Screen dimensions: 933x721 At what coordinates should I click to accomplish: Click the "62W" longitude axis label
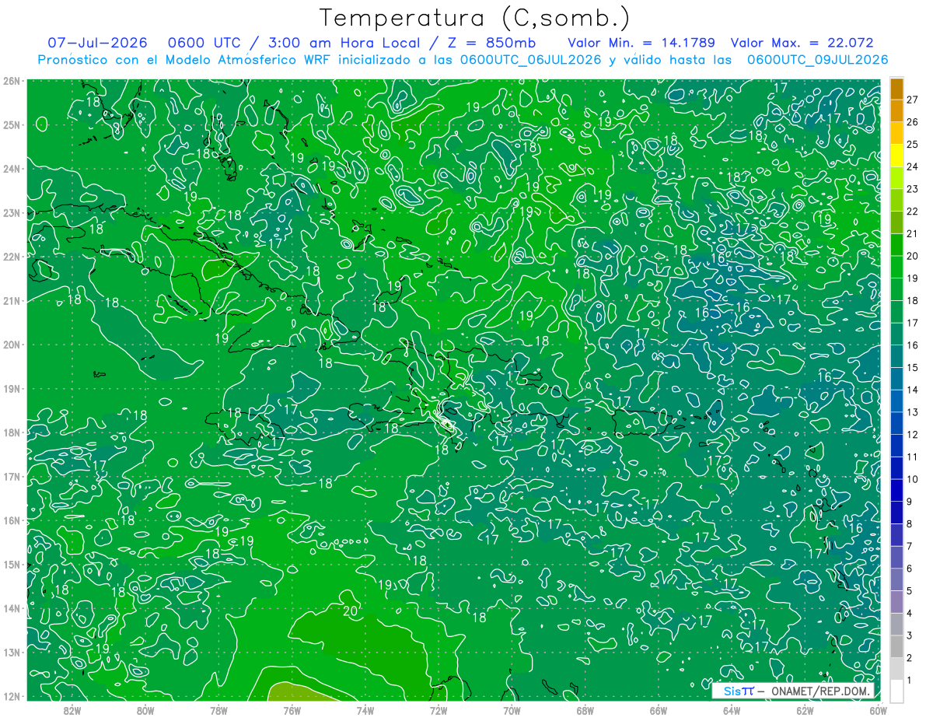point(805,711)
